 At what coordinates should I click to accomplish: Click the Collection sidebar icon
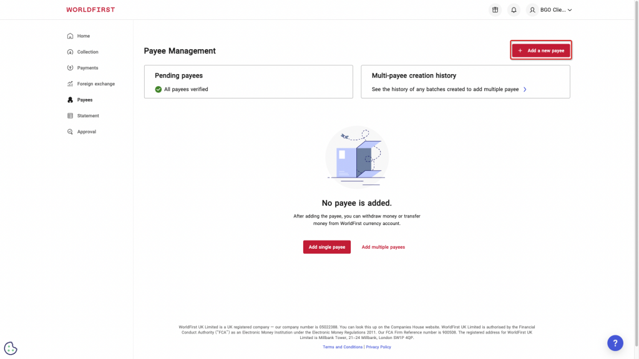click(71, 52)
